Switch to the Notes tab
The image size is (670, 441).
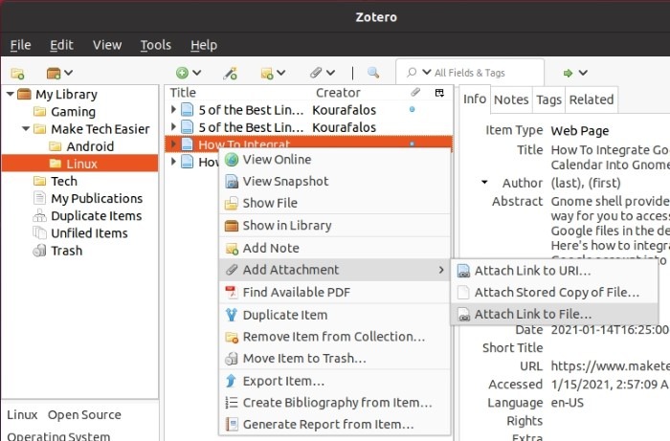point(511,99)
